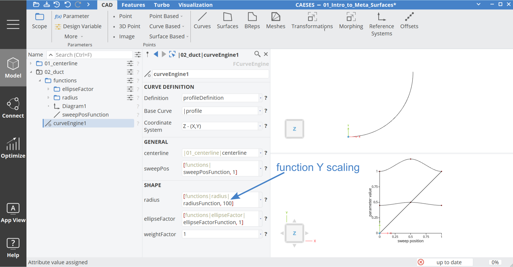Open the Surfaces tool menu
The width and height of the screenshot is (513, 267).
pos(227,21)
